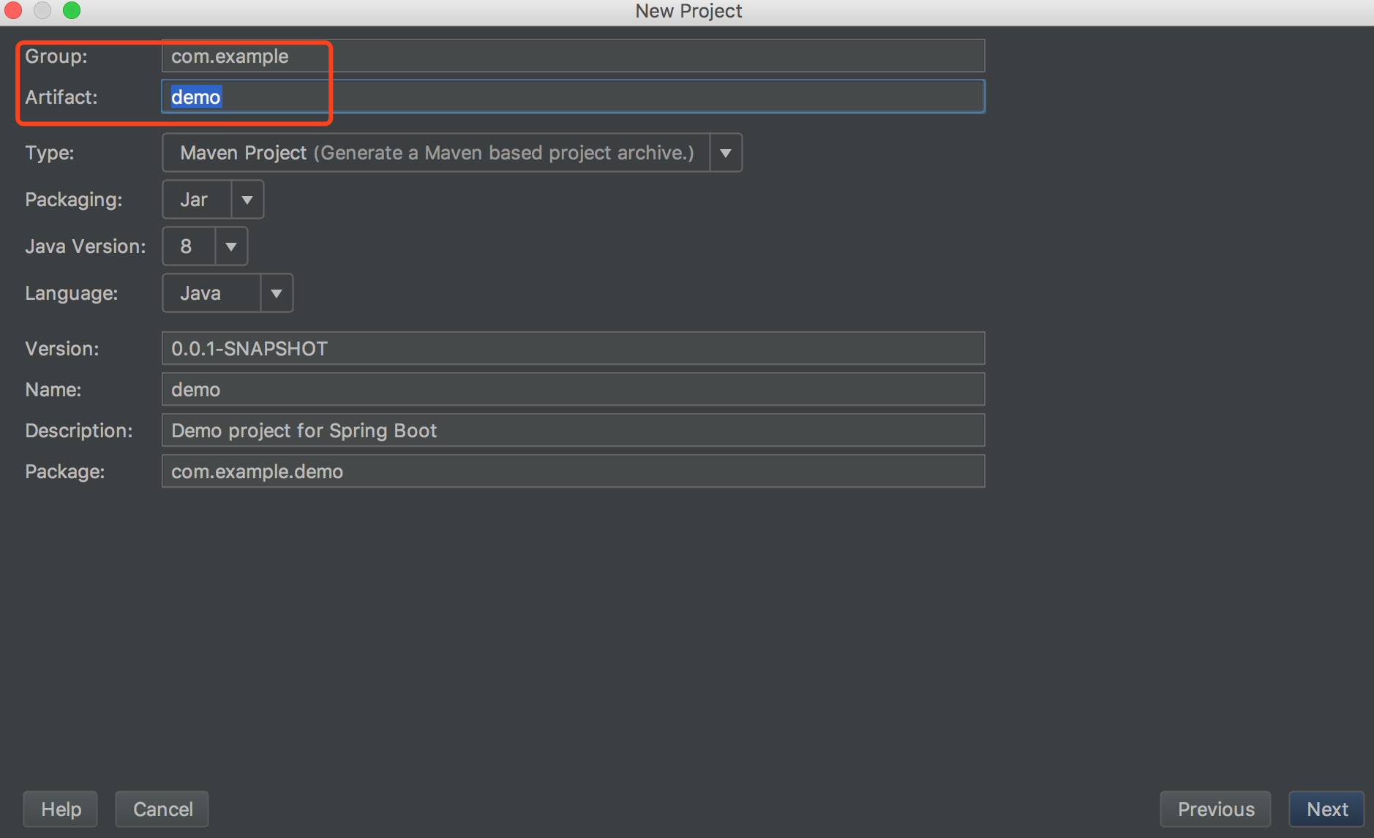Click the Java Version value 8
Screen dimensions: 1374x838
tap(187, 246)
